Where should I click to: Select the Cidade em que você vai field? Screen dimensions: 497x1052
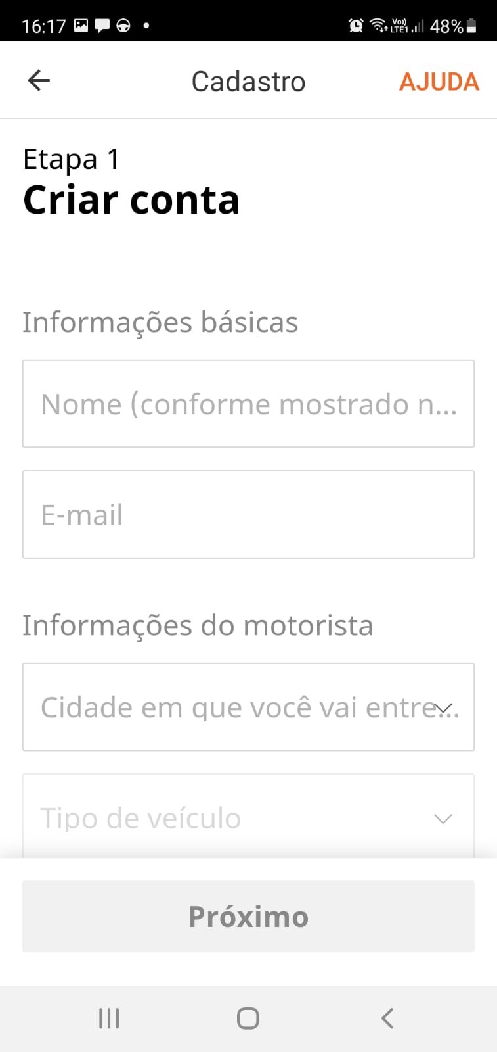248,707
